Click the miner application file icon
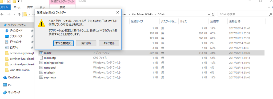Viewport: 273px width, 99px height. click(x=41, y=53)
